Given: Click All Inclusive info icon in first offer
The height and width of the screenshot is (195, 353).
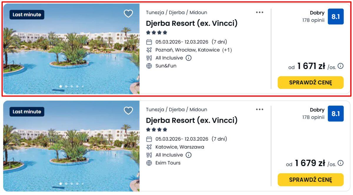Looking at the screenshot, I should click(189, 58).
